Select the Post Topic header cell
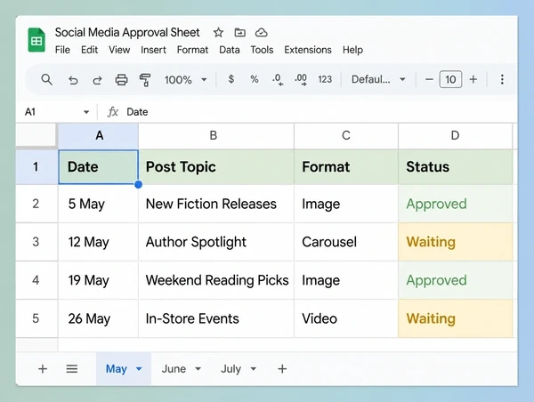This screenshot has width=534, height=402. [216, 167]
